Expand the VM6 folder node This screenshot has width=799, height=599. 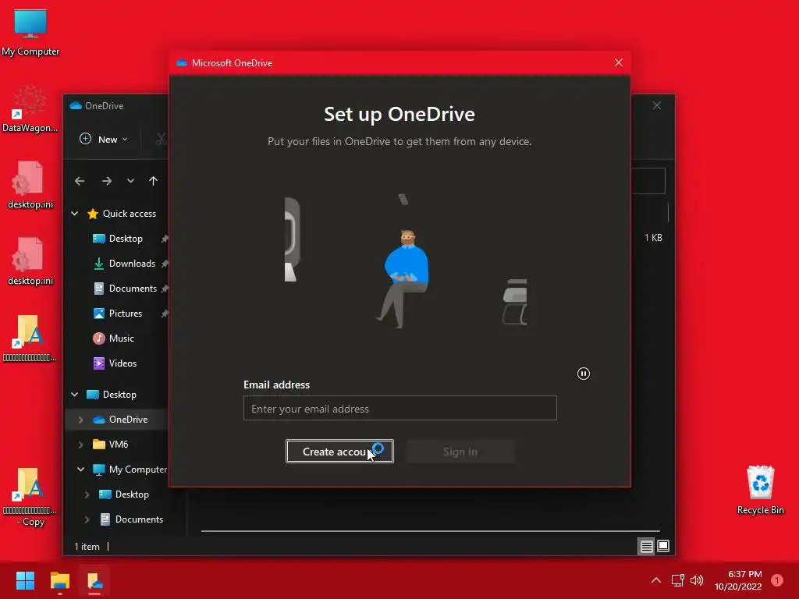click(80, 444)
